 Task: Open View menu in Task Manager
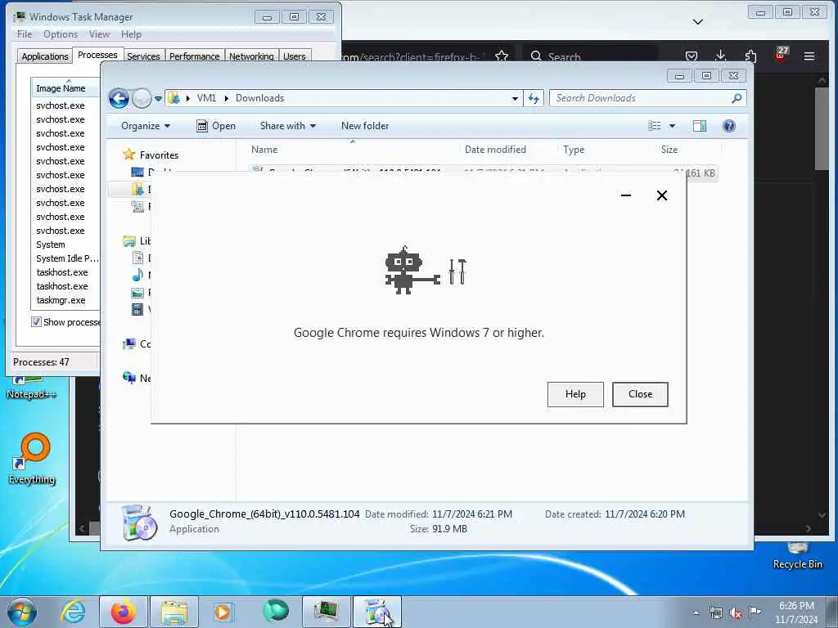99,34
